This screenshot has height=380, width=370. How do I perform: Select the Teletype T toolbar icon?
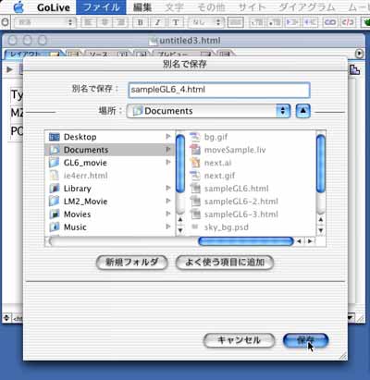tap(176, 22)
